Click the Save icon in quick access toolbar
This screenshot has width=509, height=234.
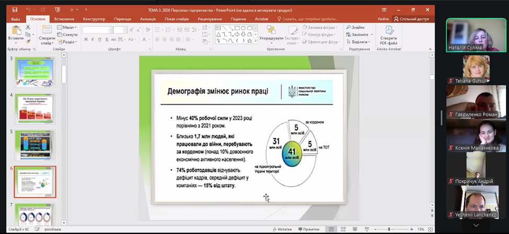[15, 9]
